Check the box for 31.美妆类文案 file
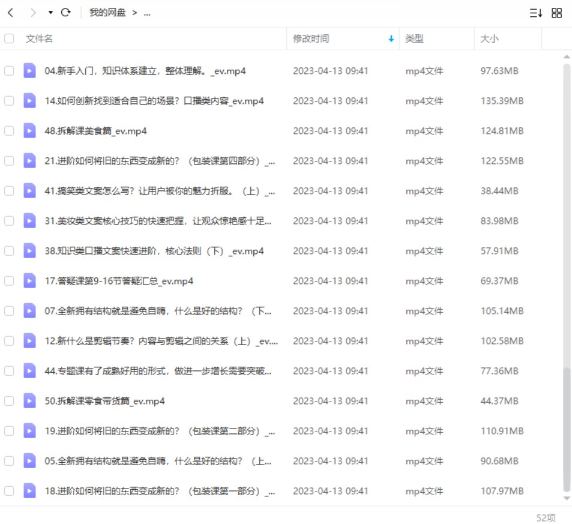 (9, 220)
